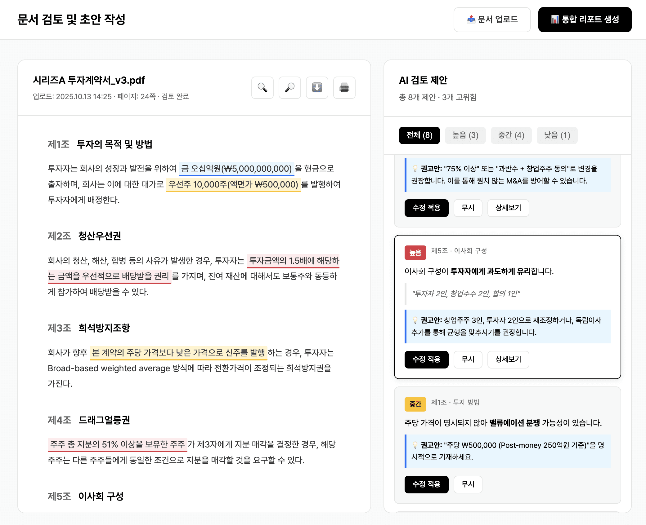
Task: Click the right-tilted magnifying glass icon
Action: pos(289,88)
